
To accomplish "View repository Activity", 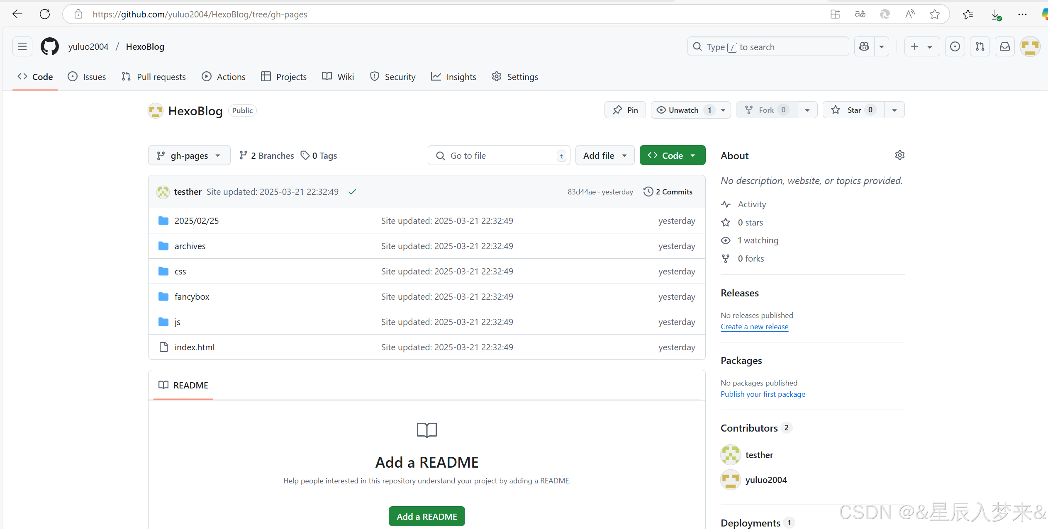I will (752, 204).
